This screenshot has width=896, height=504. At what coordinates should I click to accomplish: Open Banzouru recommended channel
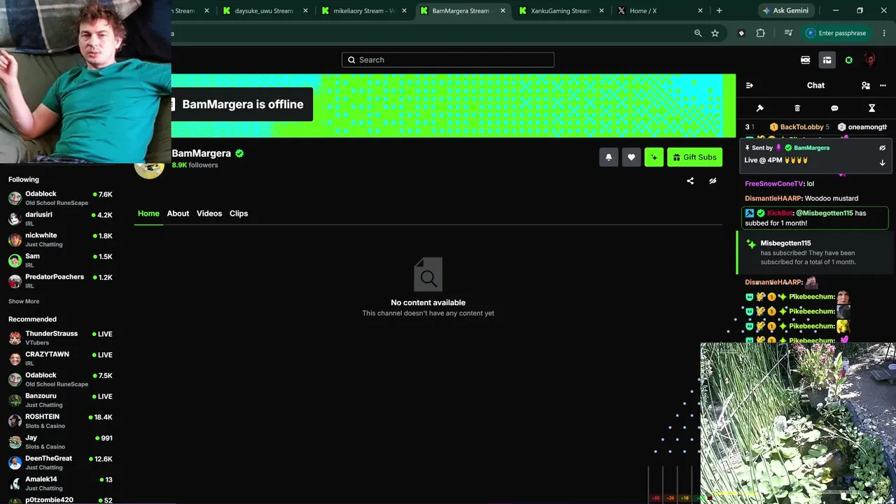(x=60, y=400)
